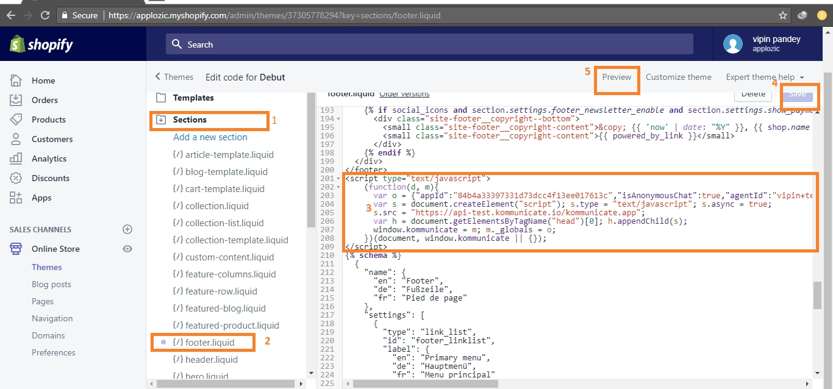Screen dimensions: 833x389
Task: Bookmark this page with the star icon
Action: tap(783, 15)
